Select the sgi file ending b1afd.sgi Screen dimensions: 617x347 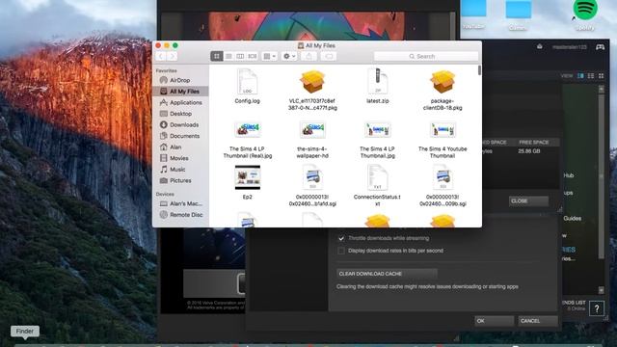click(x=312, y=177)
